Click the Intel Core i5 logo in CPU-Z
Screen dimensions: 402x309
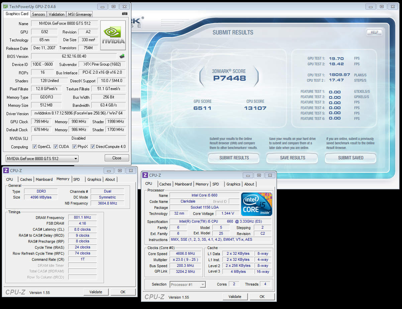pyautogui.click(x=257, y=204)
